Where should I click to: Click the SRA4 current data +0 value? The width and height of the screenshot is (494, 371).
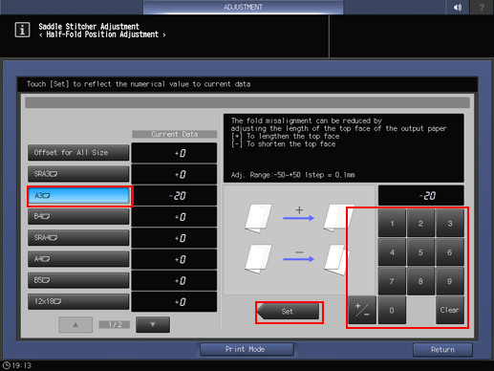[x=174, y=238]
